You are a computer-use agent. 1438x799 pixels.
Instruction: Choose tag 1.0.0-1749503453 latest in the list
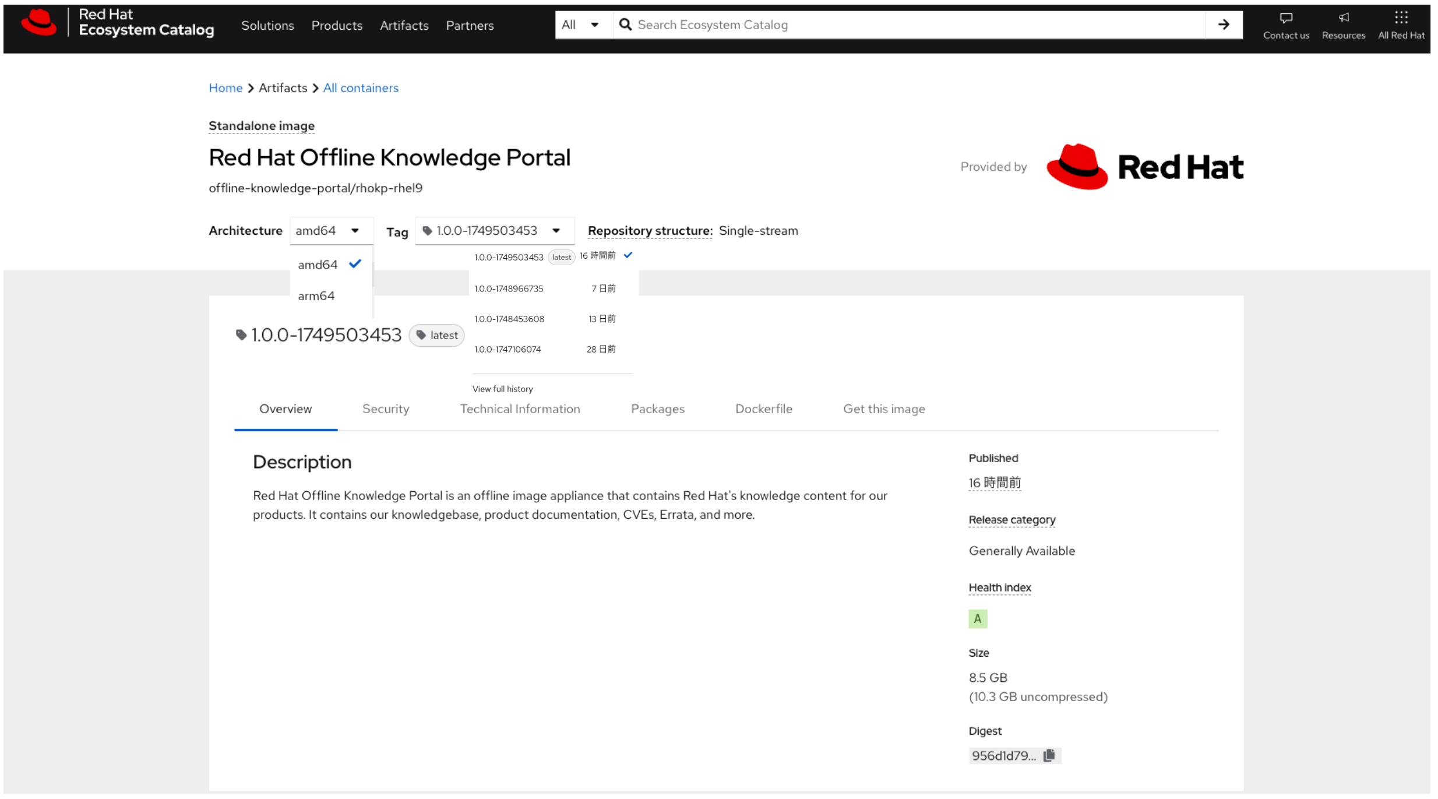(x=554, y=256)
